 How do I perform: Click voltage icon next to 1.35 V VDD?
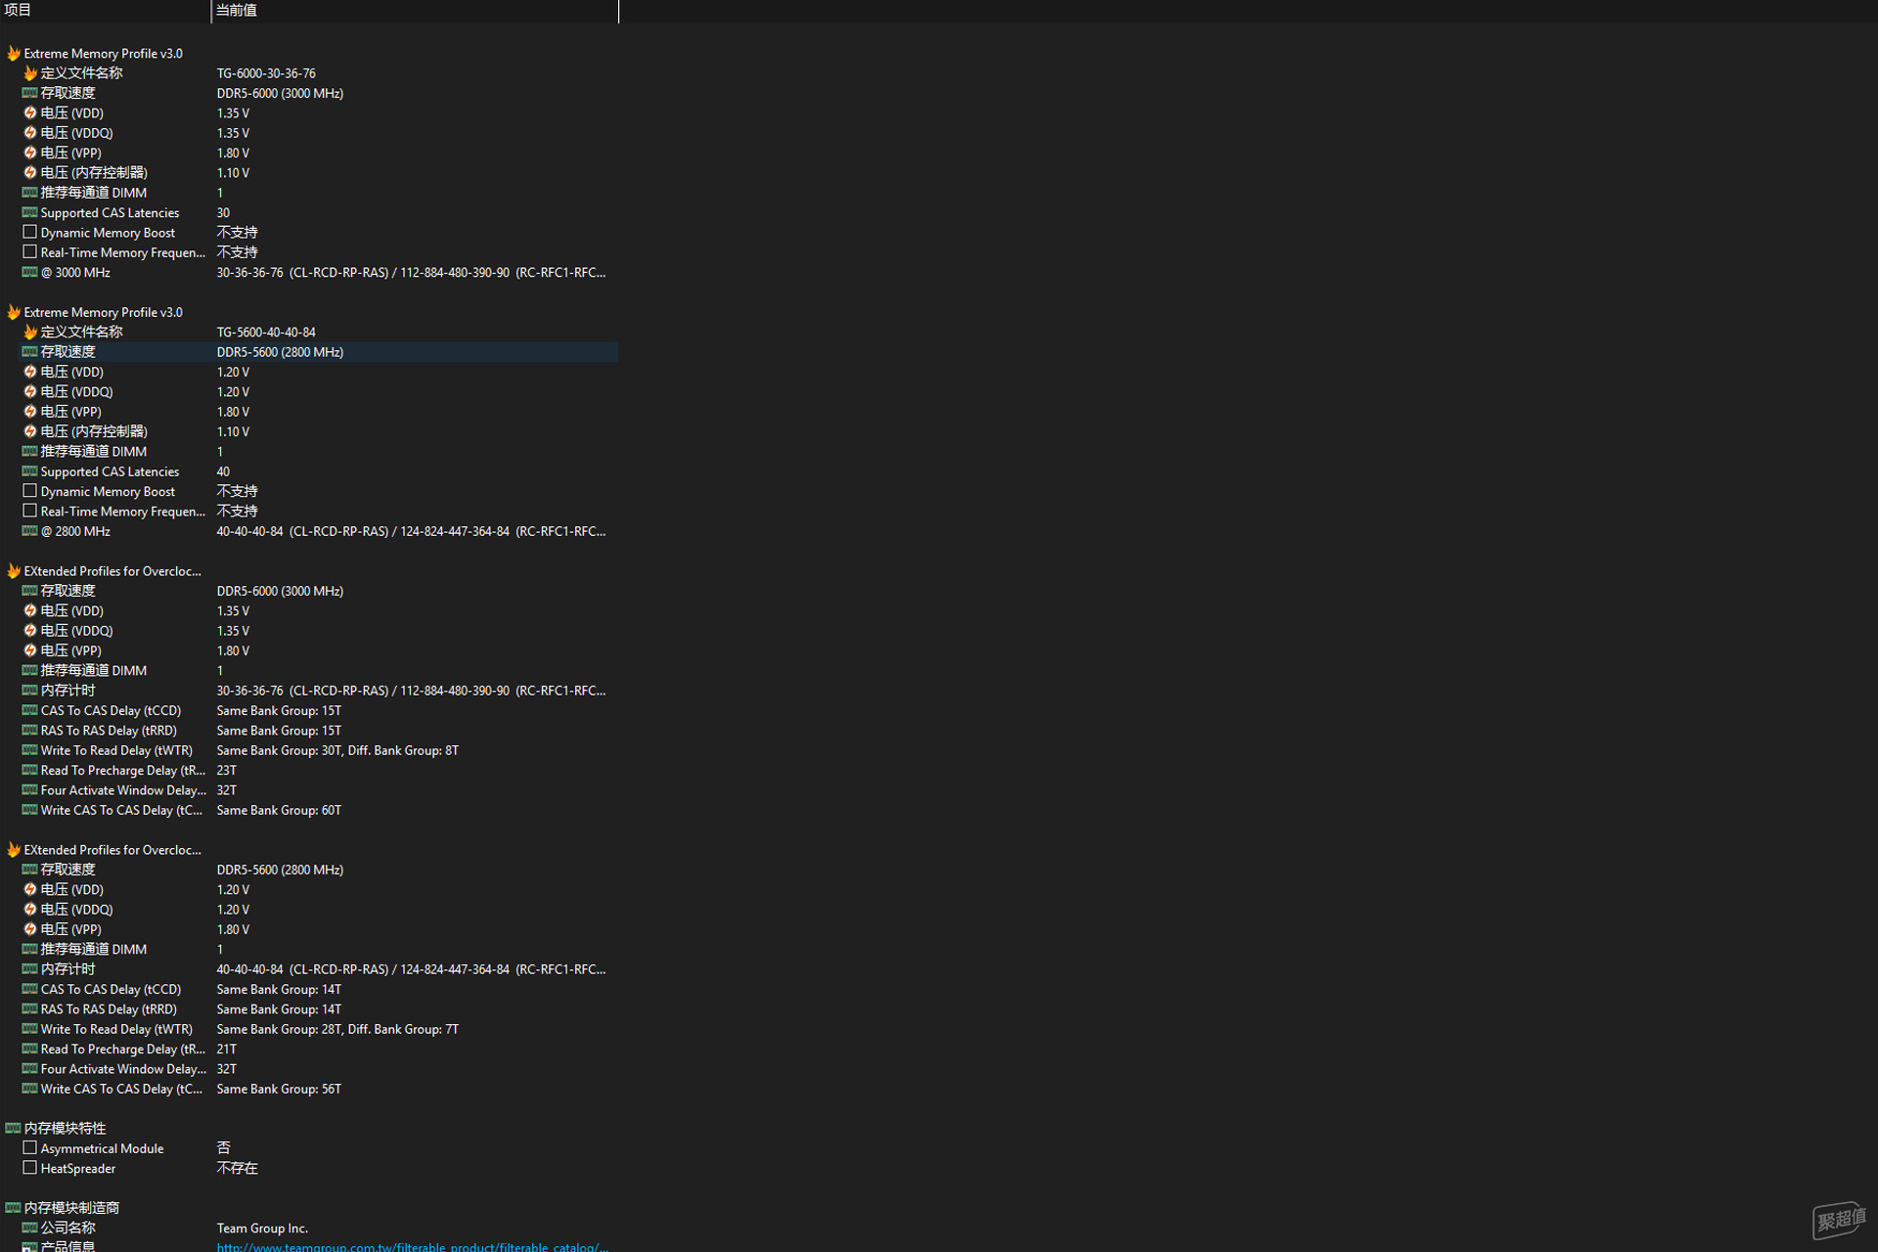[30, 113]
